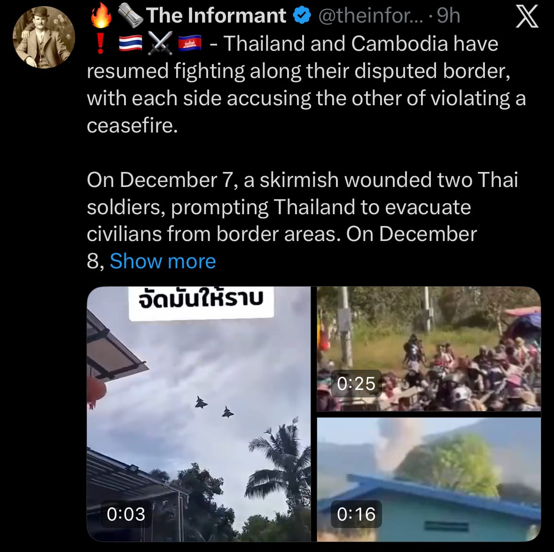Click the tweet text about the disputed border
This screenshot has width=554, height=552.
pos(306,85)
